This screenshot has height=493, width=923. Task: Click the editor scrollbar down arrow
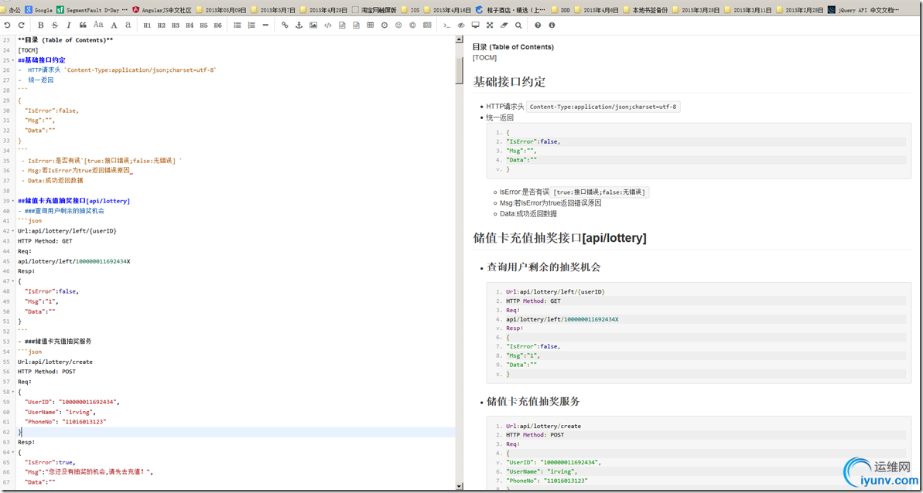pos(459,486)
